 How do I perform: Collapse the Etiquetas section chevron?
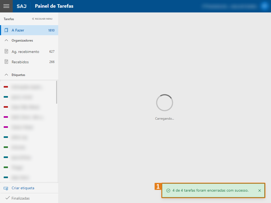[x=6, y=75]
